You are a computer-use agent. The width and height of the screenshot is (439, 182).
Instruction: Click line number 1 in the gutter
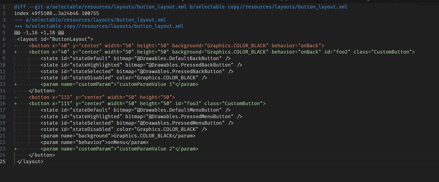(x=4, y=7)
